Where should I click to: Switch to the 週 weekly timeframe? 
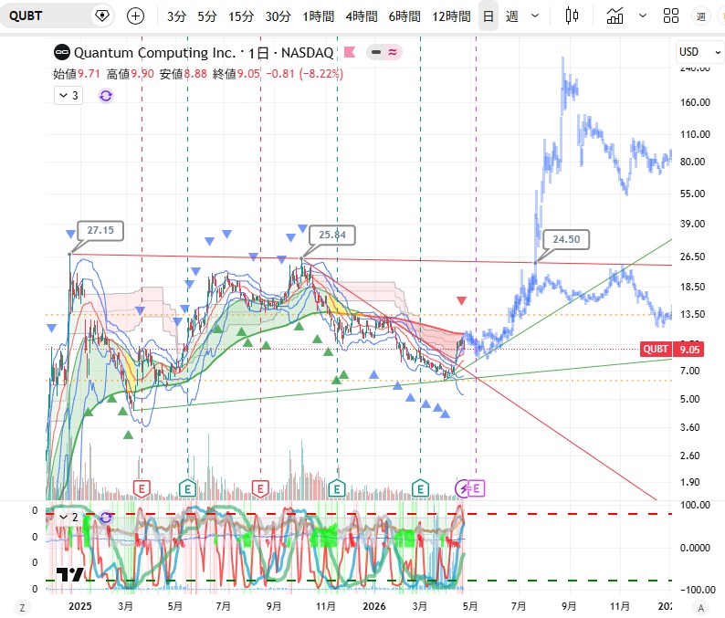tap(512, 16)
